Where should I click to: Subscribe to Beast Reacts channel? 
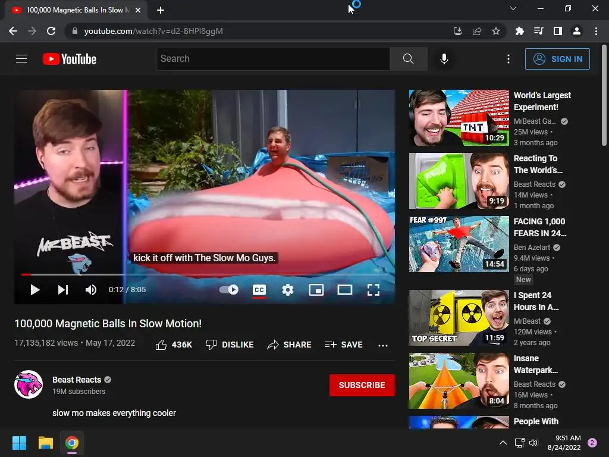(362, 385)
